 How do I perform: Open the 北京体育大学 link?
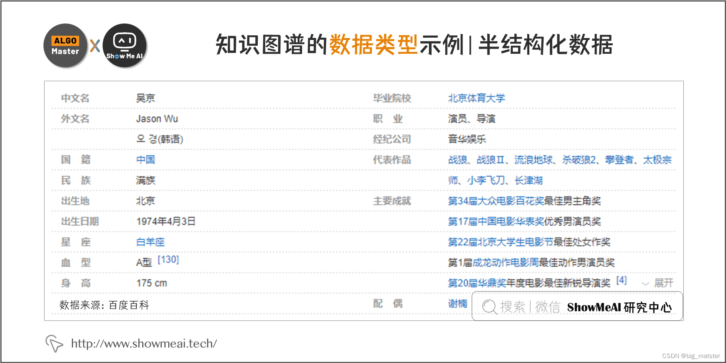click(476, 98)
